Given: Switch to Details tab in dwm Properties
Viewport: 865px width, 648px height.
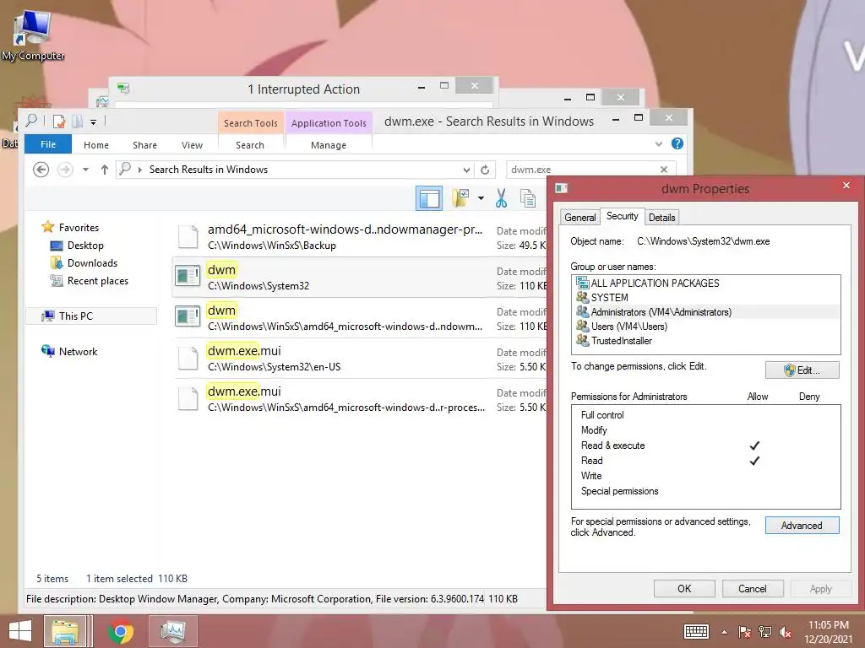Looking at the screenshot, I should [x=661, y=217].
